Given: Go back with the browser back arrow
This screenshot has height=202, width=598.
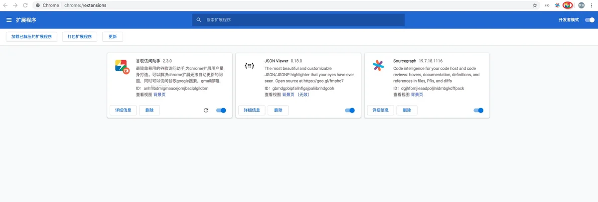Looking at the screenshot, I should coord(6,5).
